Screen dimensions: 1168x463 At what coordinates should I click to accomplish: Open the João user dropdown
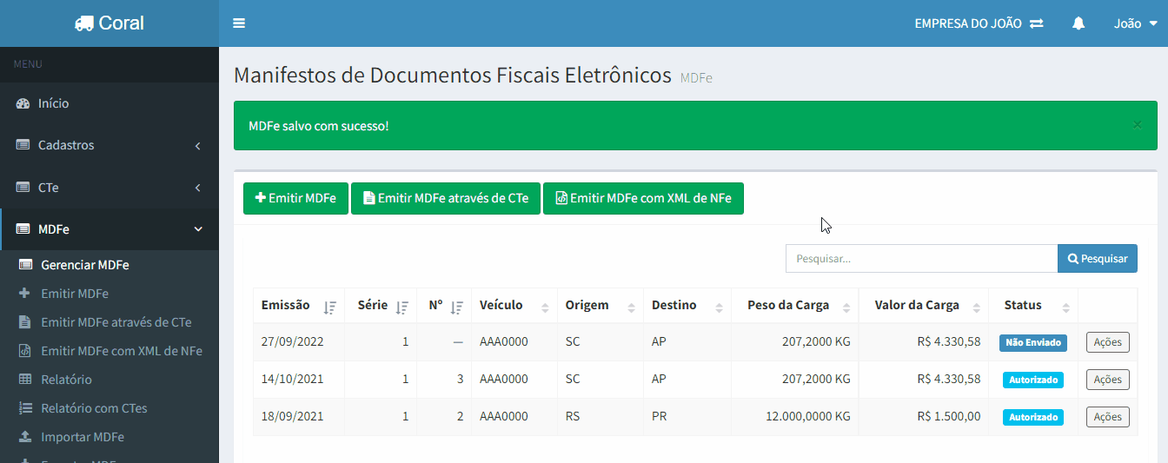(x=1136, y=23)
